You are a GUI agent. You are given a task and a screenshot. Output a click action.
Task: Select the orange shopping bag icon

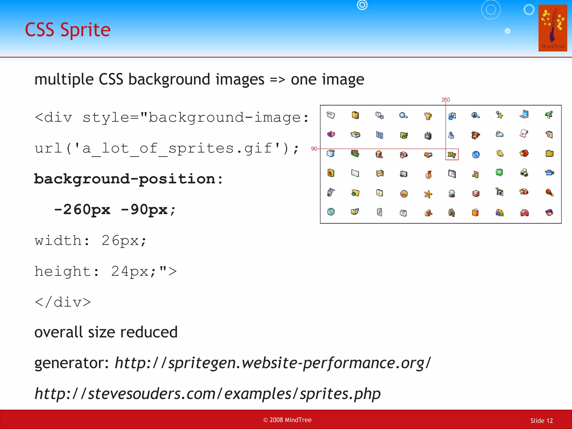(475, 213)
